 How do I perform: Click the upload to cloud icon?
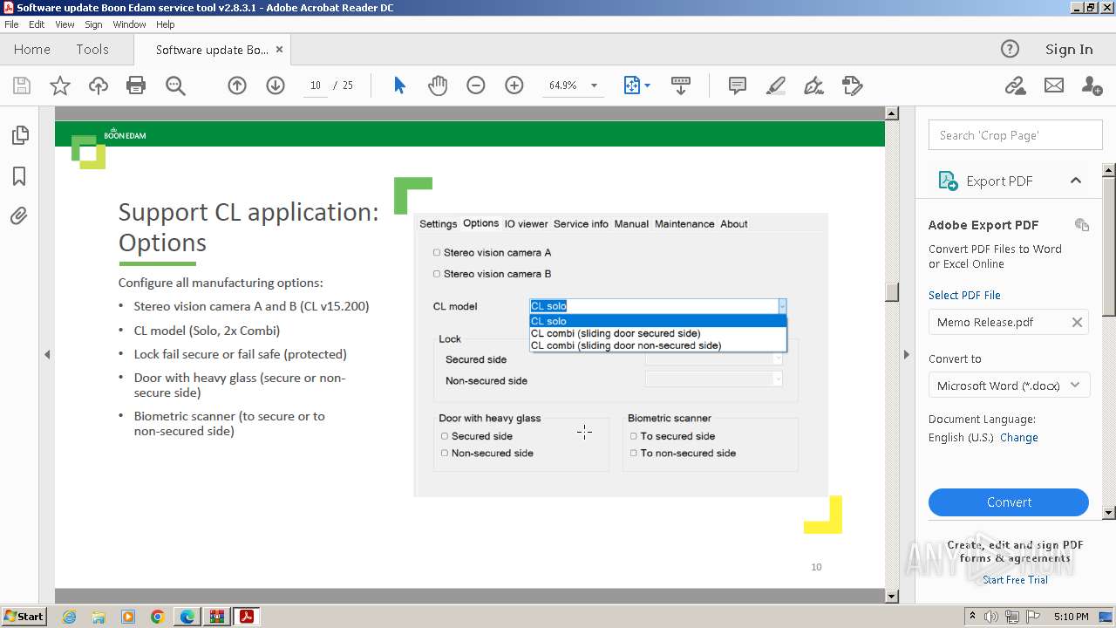99,85
